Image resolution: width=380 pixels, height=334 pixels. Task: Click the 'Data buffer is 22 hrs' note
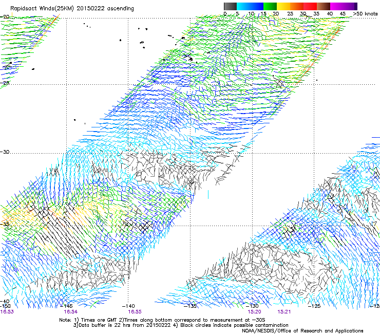pos(181,325)
